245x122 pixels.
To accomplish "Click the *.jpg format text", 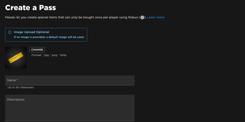I will (x=46, y=55).
